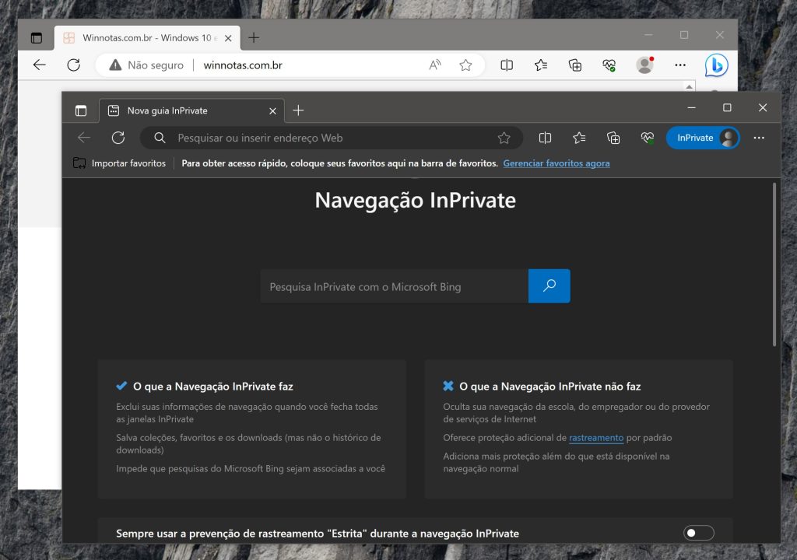Screen dimensions: 797x560
Task: Click the 'Gerenciar favoritos agora' link
Action: (x=556, y=163)
